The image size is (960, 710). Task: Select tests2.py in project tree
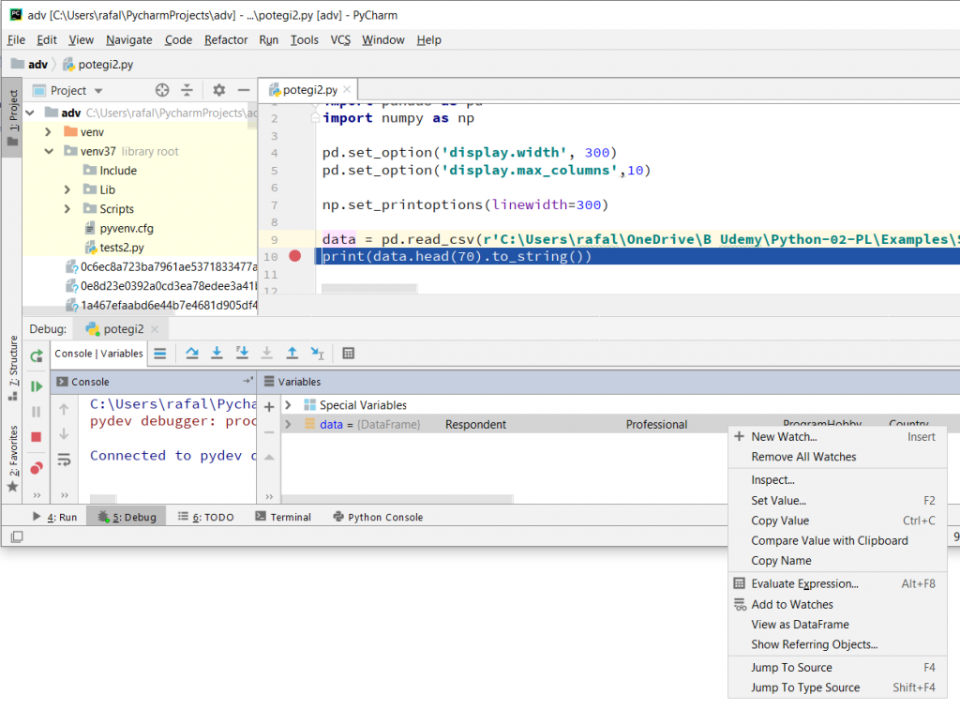122,248
